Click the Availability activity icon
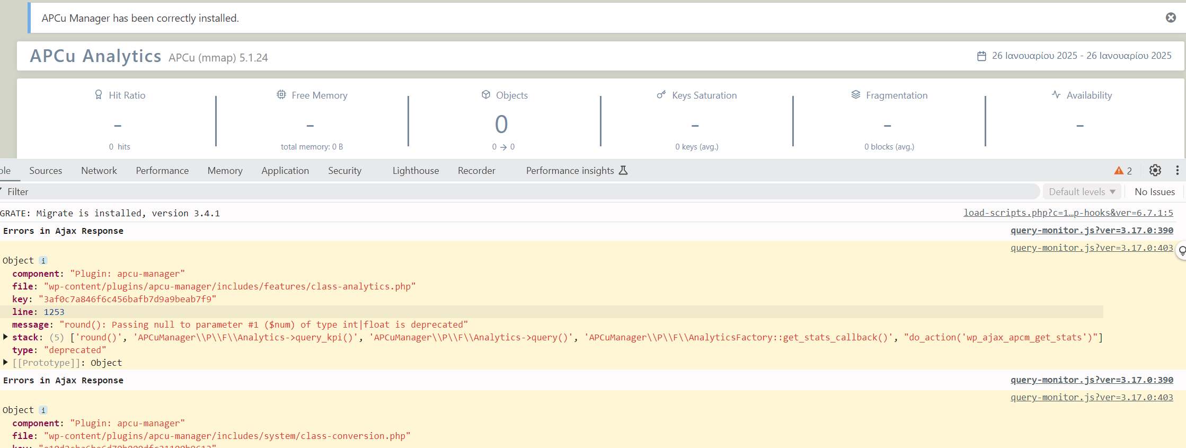1186x448 pixels. pyautogui.click(x=1056, y=94)
